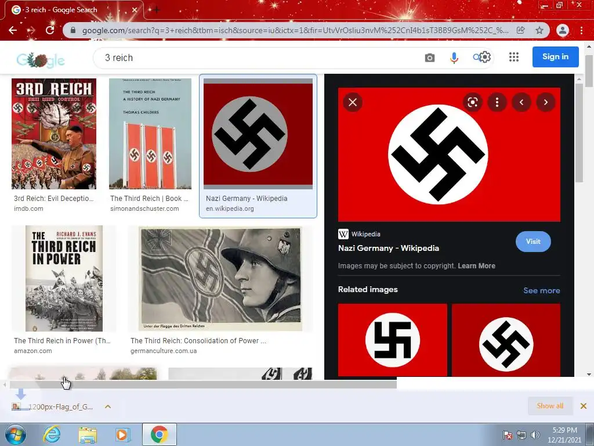The width and height of the screenshot is (594, 446).
Task: Select the '3 reich - Google Search' tab
Action: [74, 10]
